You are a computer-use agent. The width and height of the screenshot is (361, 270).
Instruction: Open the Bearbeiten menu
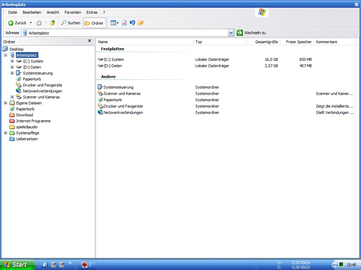(32, 12)
